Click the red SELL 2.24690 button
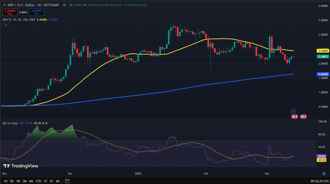The width and height of the screenshot is (330, 184). pos(10,12)
